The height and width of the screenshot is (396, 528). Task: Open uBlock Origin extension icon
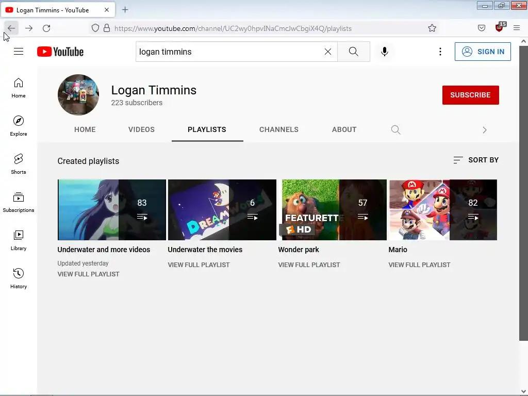coord(500,27)
